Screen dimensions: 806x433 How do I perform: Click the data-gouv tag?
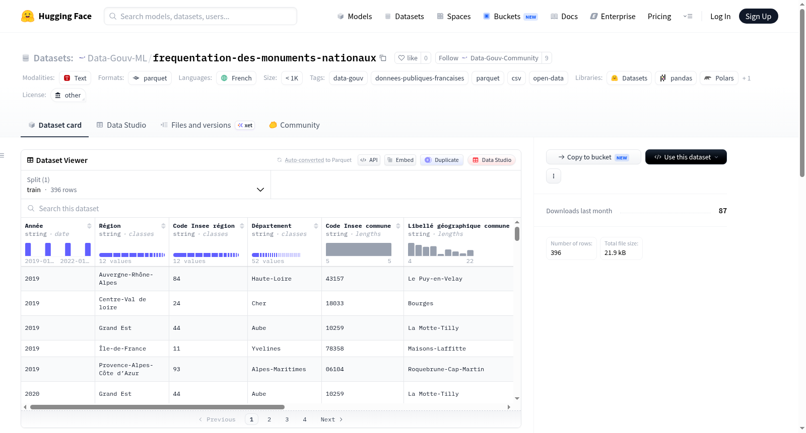(x=348, y=78)
